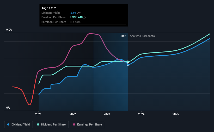Click the 2023 x-axis label
The height and width of the screenshot is (132, 214).
coord(107,114)
